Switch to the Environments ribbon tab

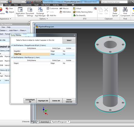coord(26,5)
